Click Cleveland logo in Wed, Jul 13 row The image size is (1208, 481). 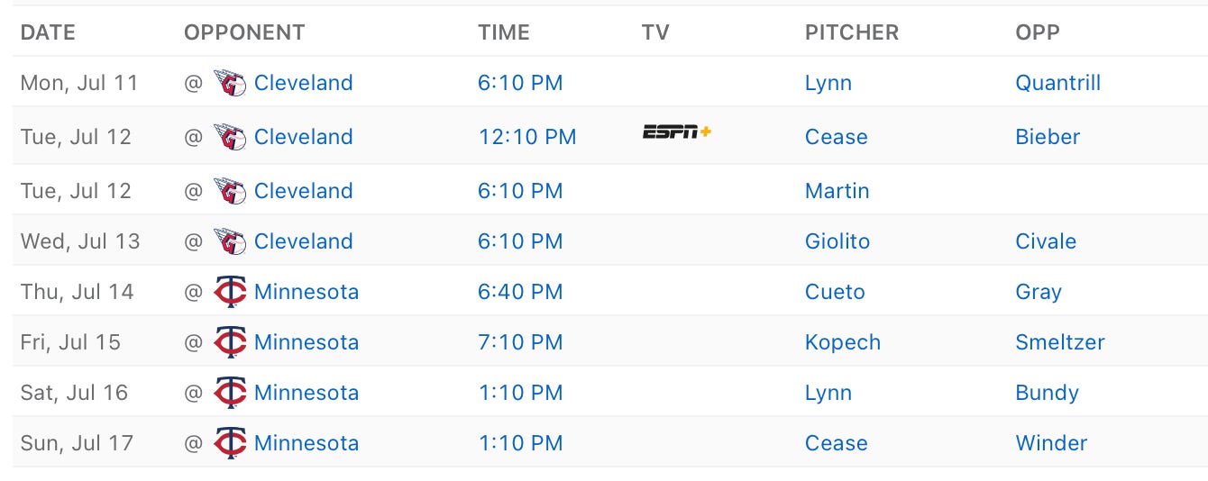click(230, 241)
